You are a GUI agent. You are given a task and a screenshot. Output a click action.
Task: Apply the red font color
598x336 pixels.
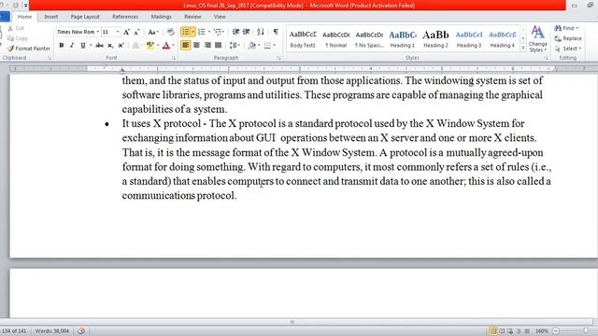166,46
